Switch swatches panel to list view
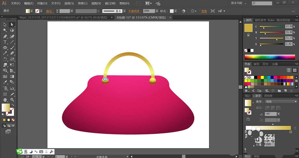This screenshot has width=299, height=158. pos(289,70)
